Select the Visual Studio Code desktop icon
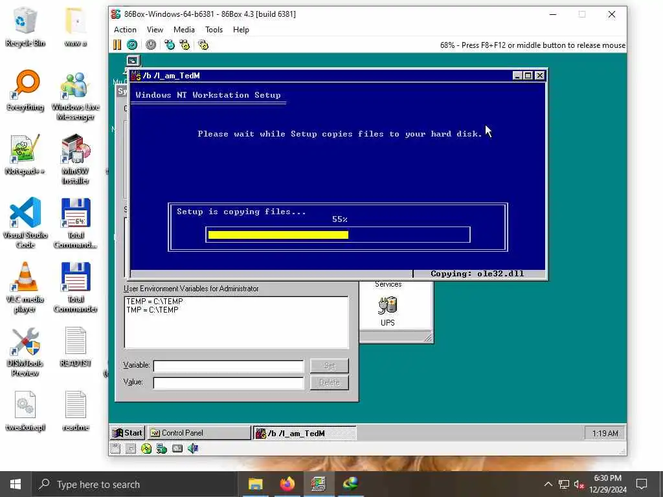663x497 pixels. (x=25, y=223)
